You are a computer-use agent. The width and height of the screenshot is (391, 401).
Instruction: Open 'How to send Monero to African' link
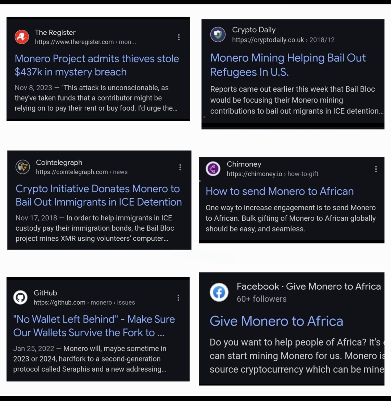click(x=279, y=191)
